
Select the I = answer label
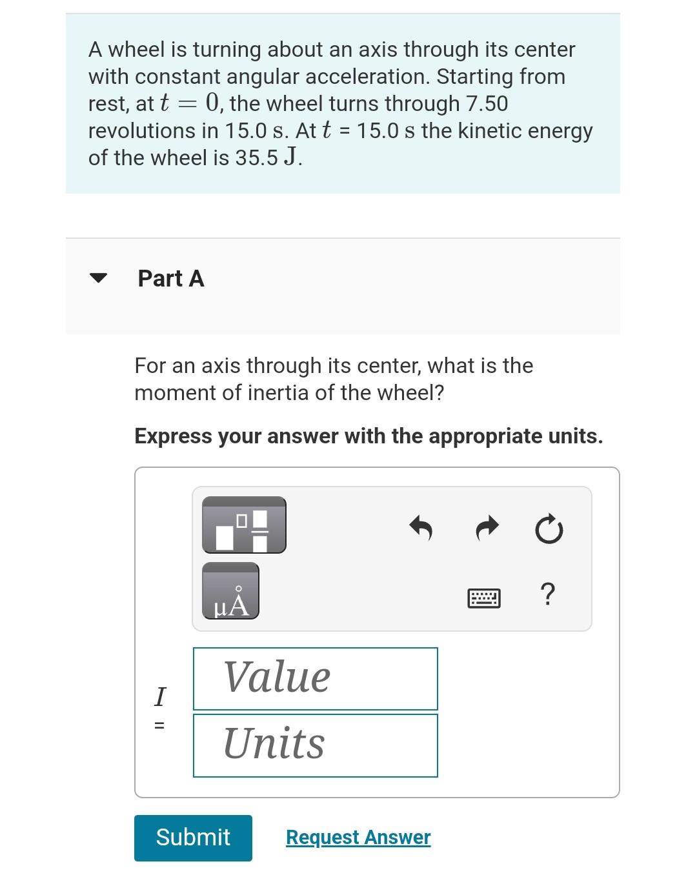tap(161, 710)
